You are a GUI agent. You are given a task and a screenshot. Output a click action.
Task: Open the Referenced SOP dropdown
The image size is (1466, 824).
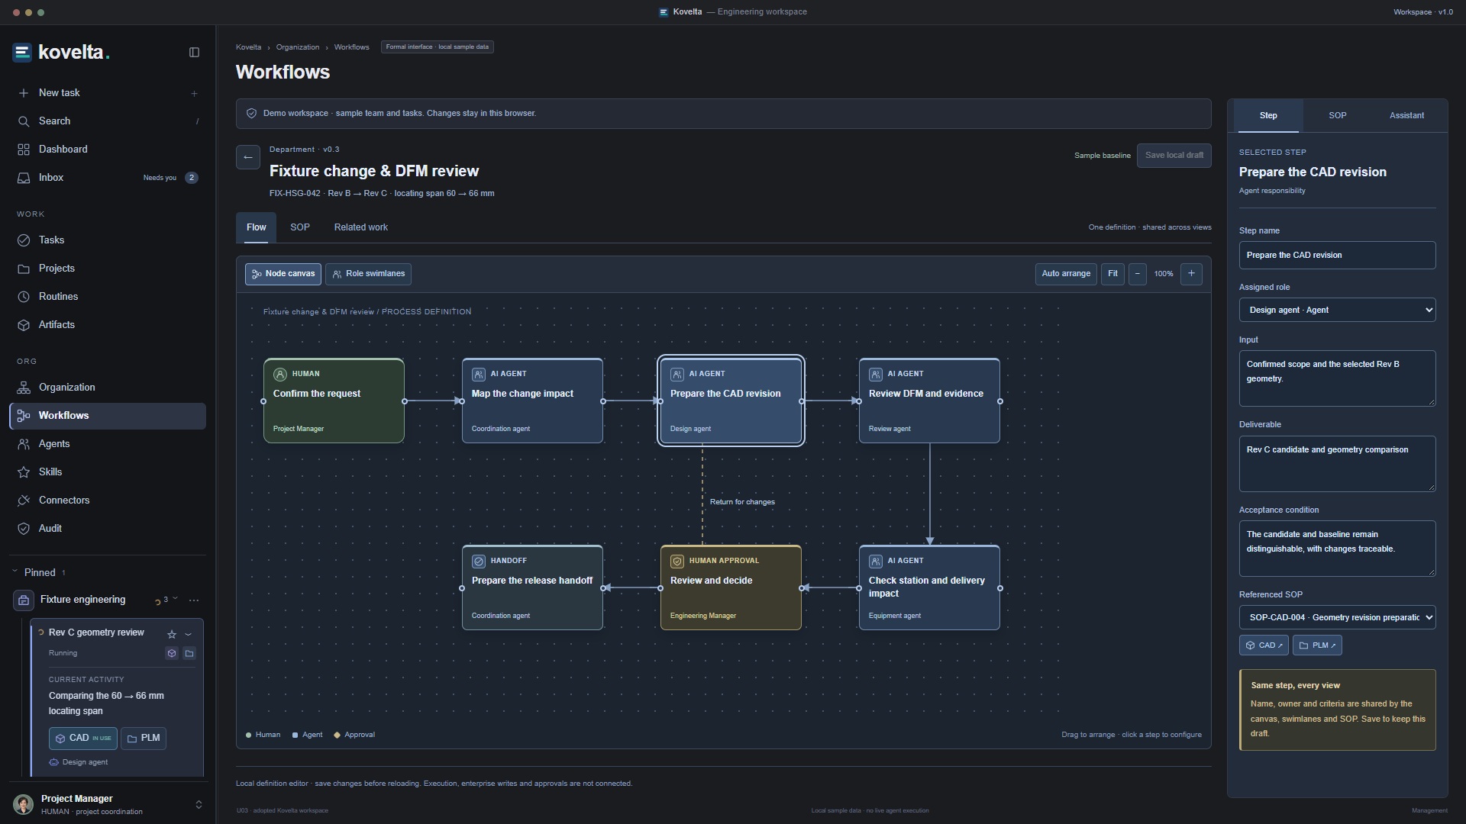click(1337, 617)
